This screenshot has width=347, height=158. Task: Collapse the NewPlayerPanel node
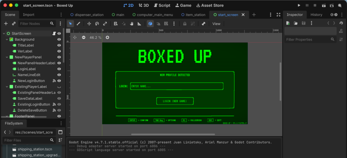(x=7, y=57)
